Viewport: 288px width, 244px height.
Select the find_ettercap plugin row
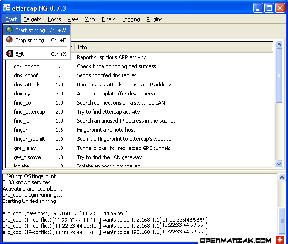(x=139, y=112)
